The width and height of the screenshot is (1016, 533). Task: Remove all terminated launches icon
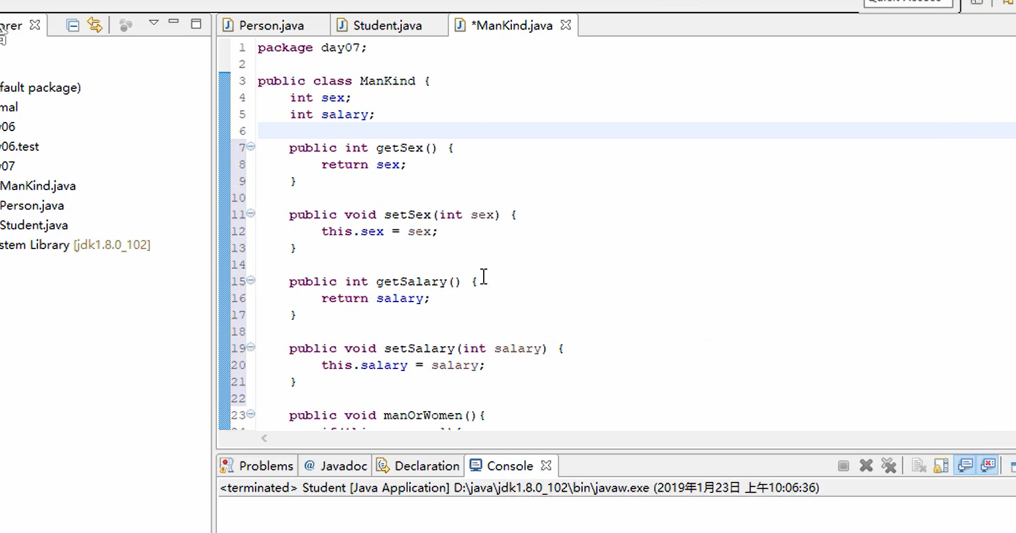[888, 465]
